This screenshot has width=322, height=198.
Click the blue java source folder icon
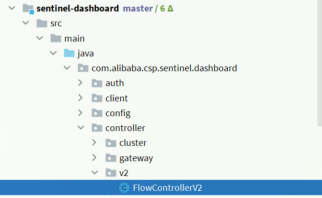click(x=69, y=53)
